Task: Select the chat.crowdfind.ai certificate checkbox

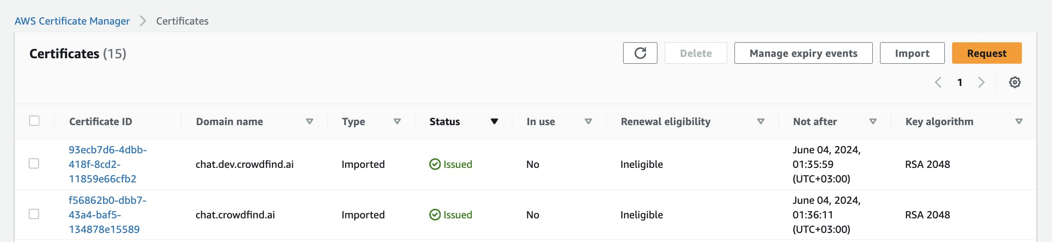Action: (34, 214)
